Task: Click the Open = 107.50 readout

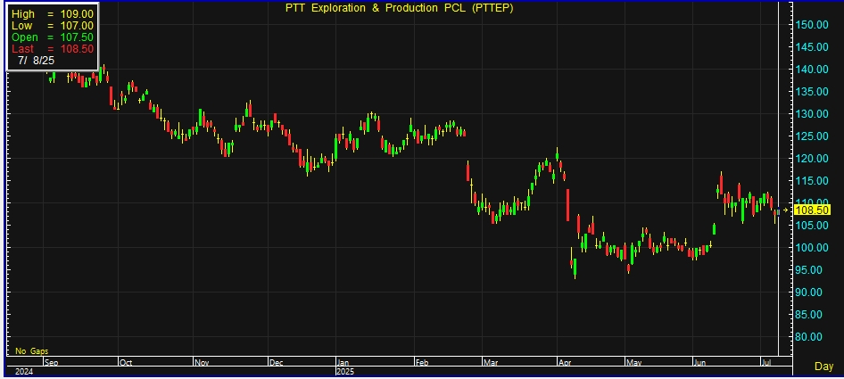Action: click(x=53, y=37)
